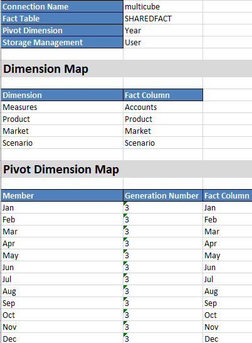The height and width of the screenshot is (343, 252).
Task: Click the Fact Column header in Dimension Map
Action: [x=163, y=95]
